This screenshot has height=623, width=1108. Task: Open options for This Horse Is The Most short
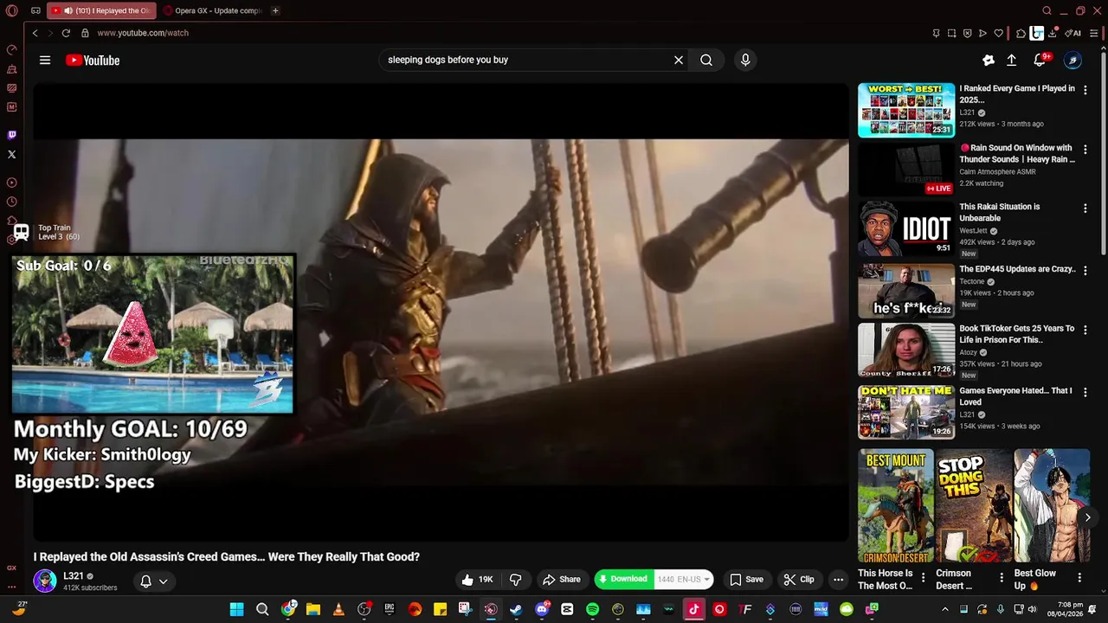pos(923,577)
